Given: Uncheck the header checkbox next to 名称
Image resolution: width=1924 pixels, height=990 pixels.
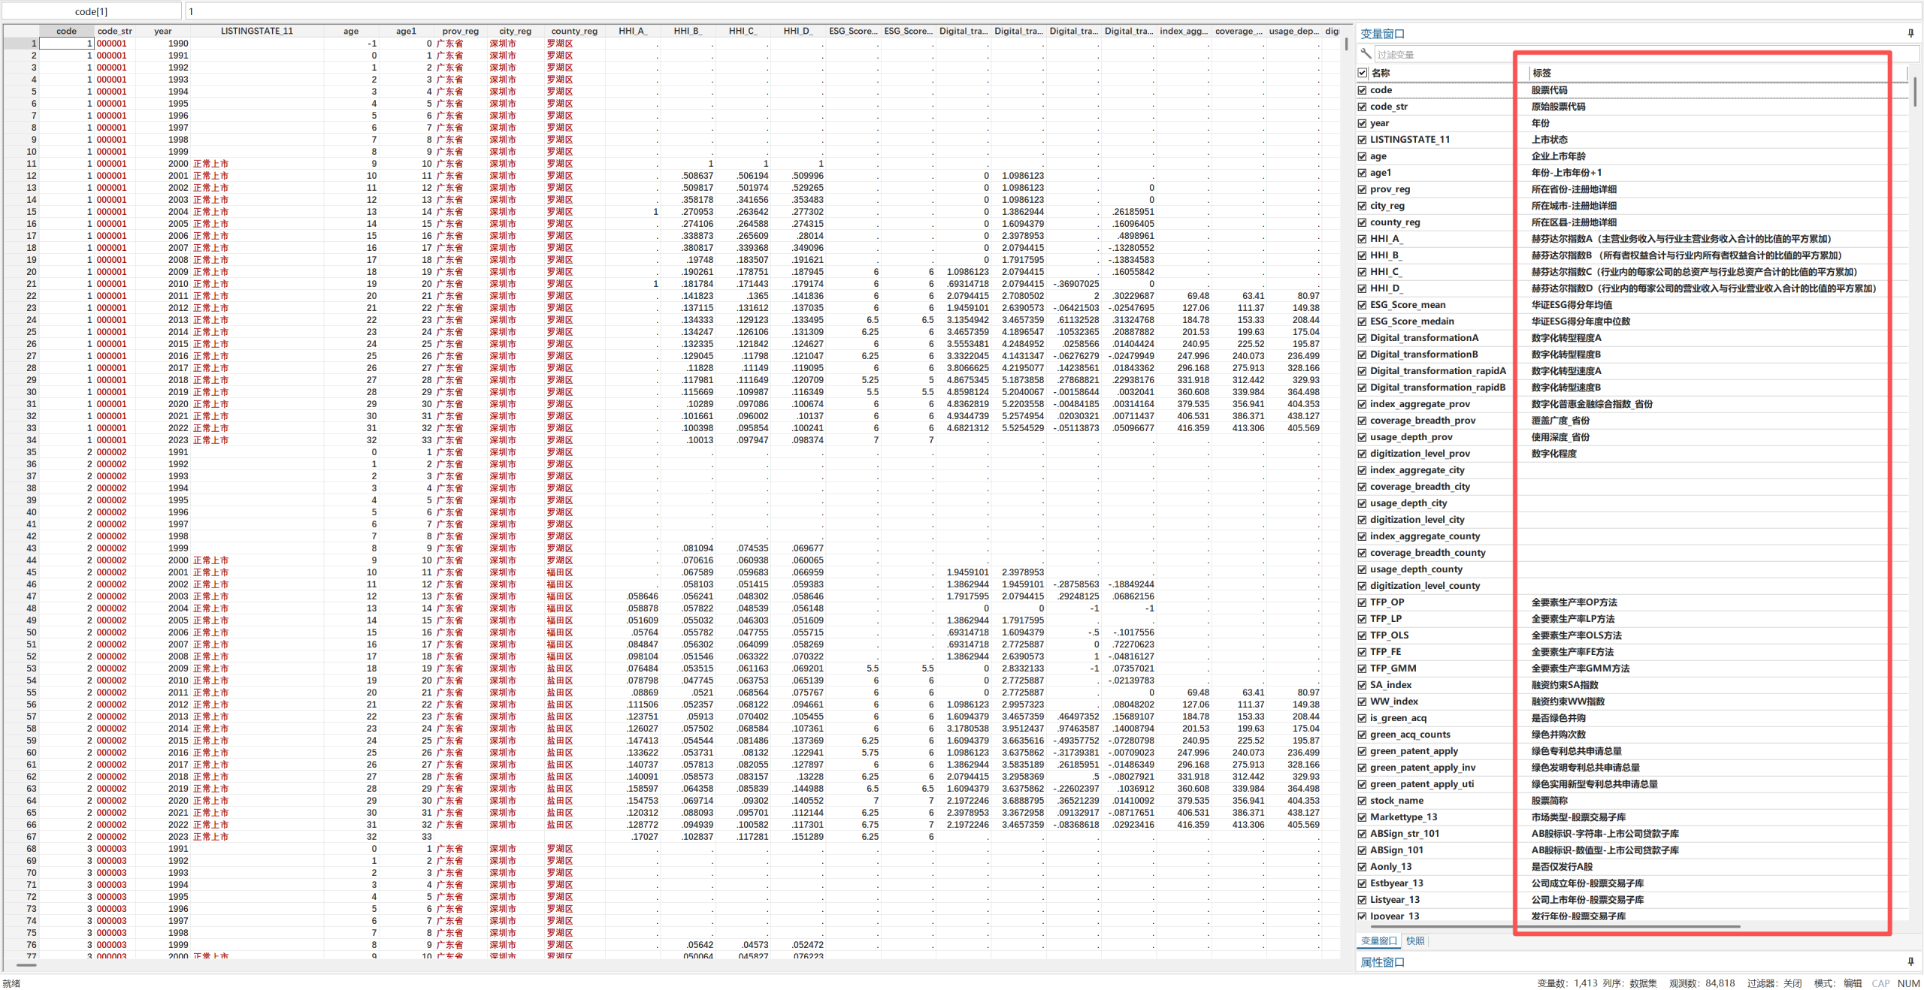Looking at the screenshot, I should pyautogui.click(x=1363, y=73).
